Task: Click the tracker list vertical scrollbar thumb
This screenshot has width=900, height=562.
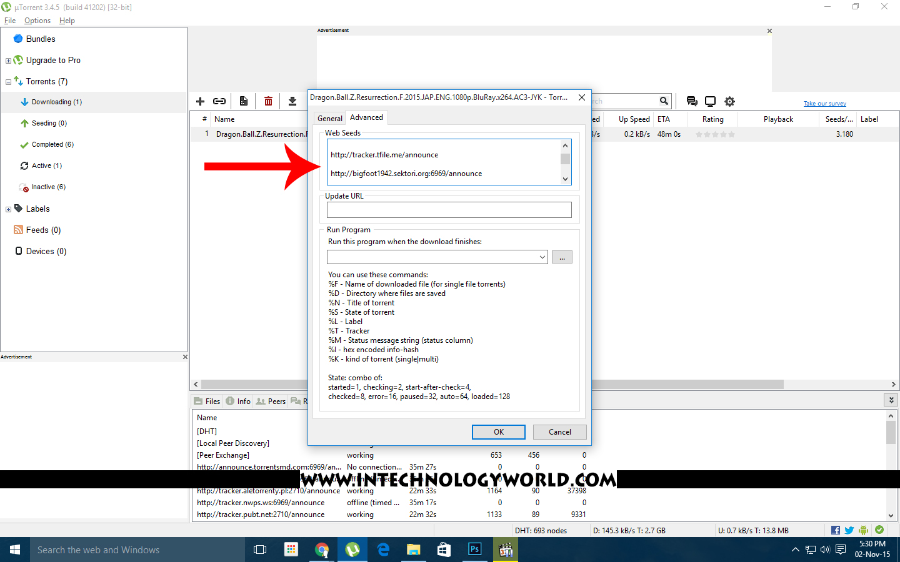Action: click(891, 432)
